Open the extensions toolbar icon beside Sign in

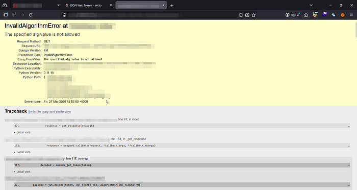[x=306, y=15]
